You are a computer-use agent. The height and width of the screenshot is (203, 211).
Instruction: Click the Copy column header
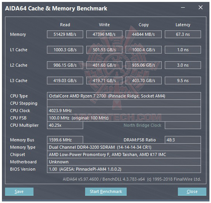pos(144,25)
